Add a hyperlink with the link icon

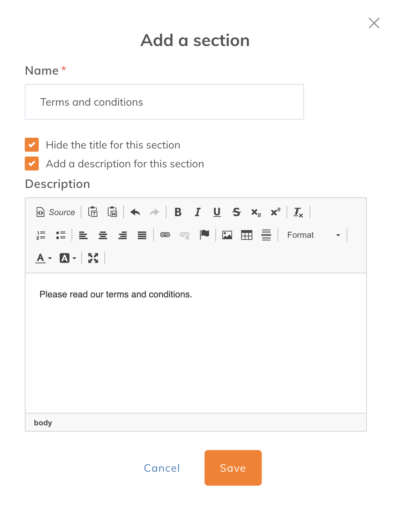click(165, 235)
